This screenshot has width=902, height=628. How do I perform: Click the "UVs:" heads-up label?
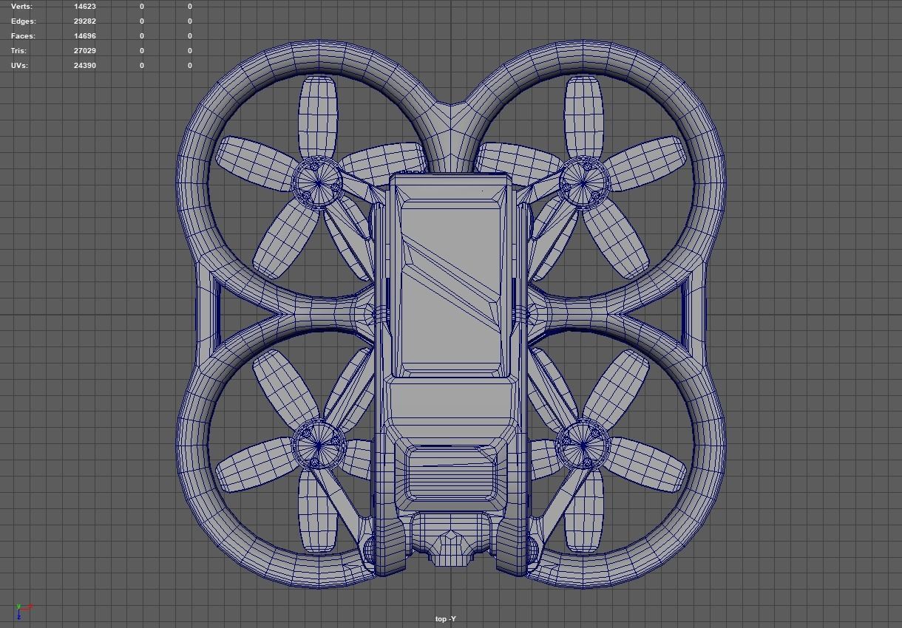point(20,65)
